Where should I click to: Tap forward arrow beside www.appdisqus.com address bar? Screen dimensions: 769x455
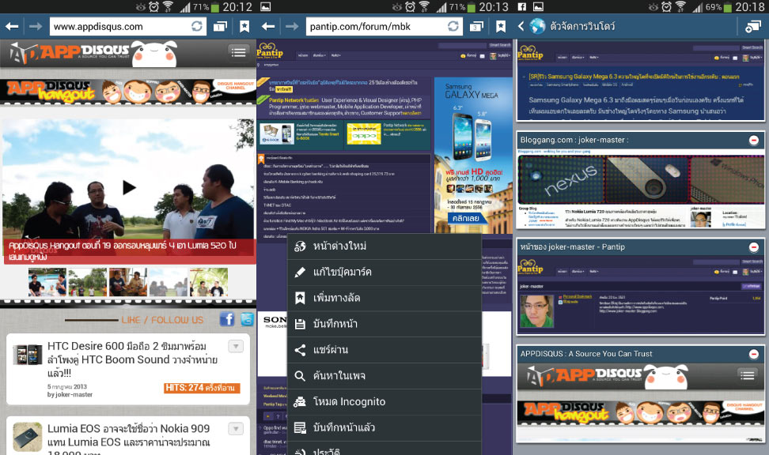click(36, 26)
